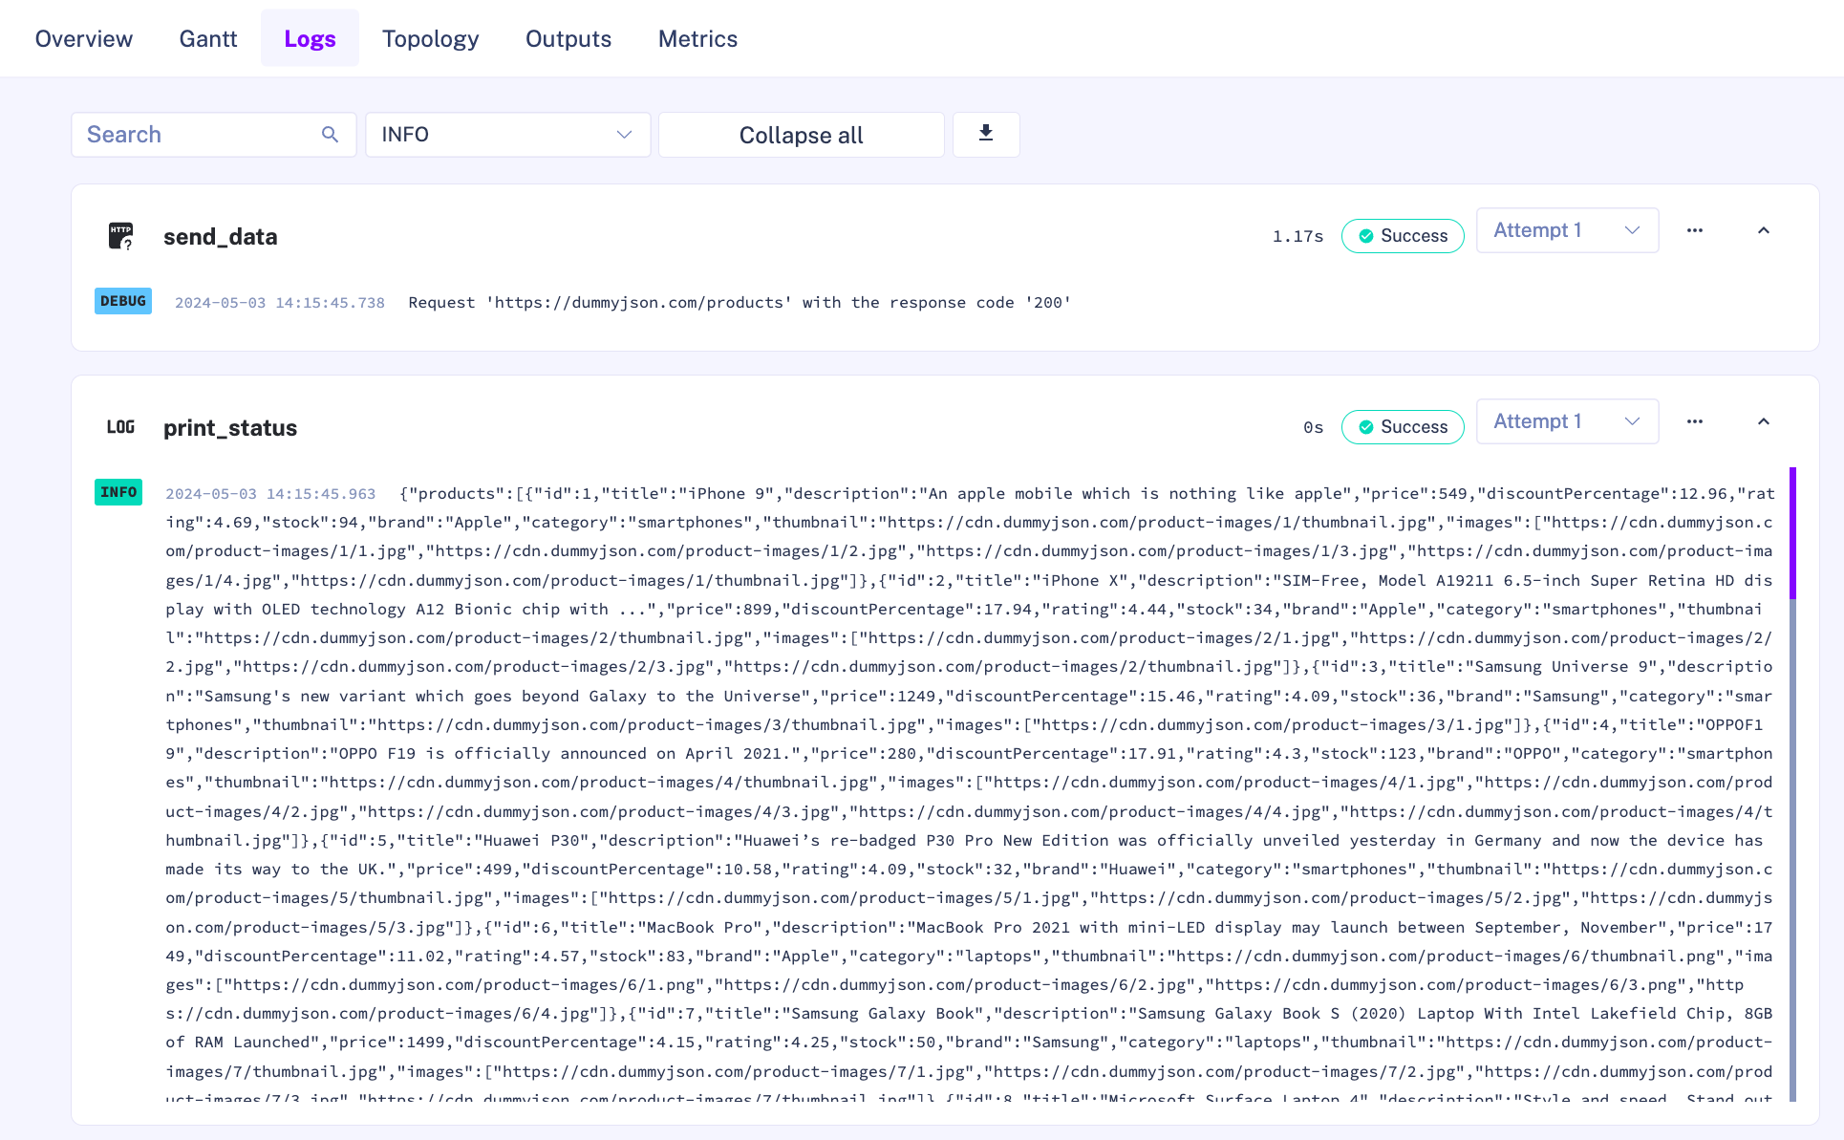This screenshot has width=1844, height=1140.
Task: Click the DEBUG log level badge
Action: pyautogui.click(x=122, y=302)
